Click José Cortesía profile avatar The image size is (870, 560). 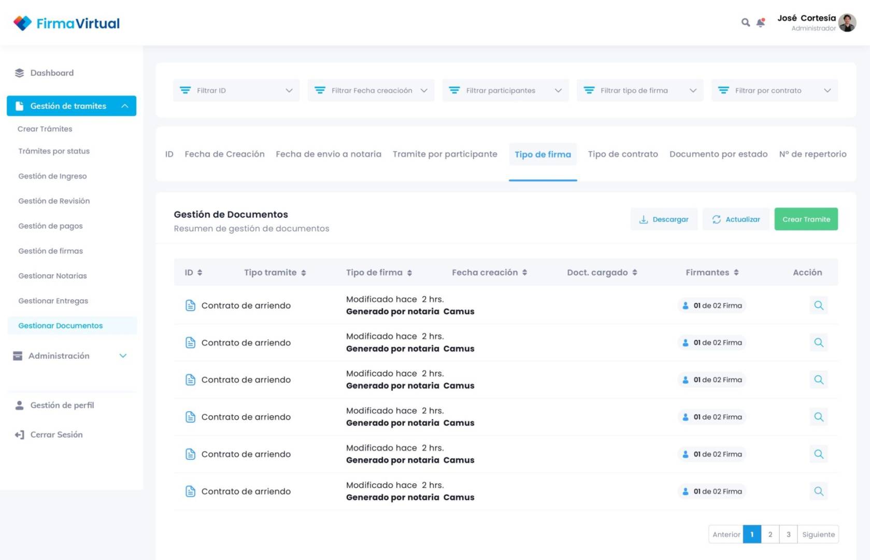tap(847, 23)
